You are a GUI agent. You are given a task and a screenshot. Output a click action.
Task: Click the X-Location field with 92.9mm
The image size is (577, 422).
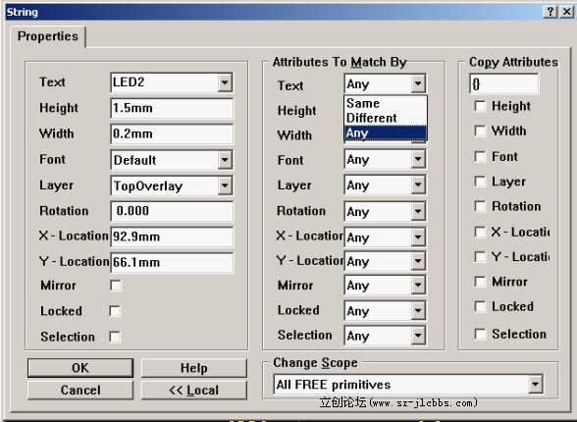(172, 237)
